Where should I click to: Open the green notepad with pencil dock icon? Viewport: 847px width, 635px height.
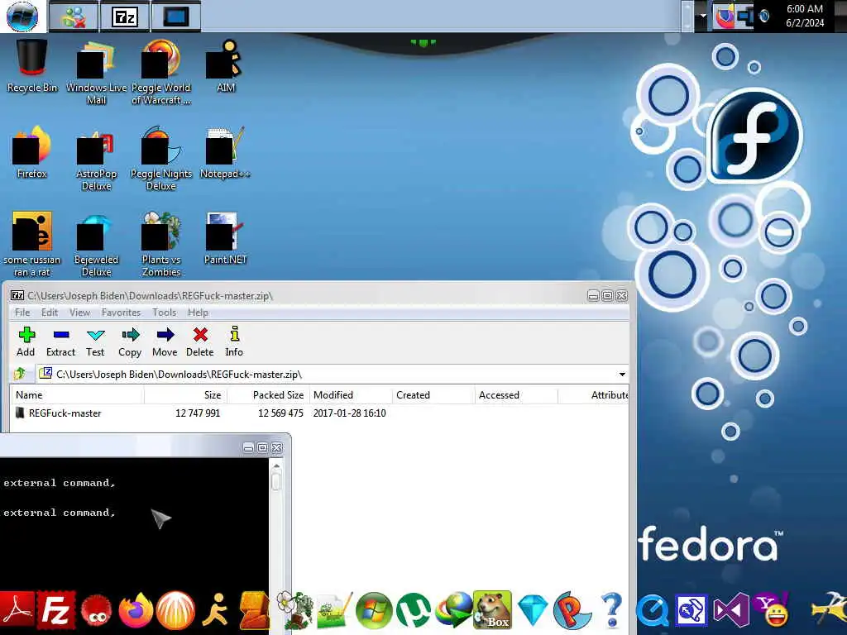334,611
